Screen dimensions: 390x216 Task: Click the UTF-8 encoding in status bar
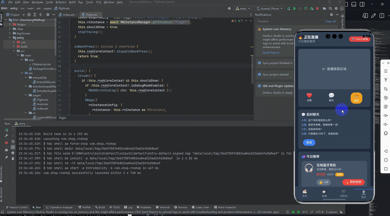click(x=320, y=212)
